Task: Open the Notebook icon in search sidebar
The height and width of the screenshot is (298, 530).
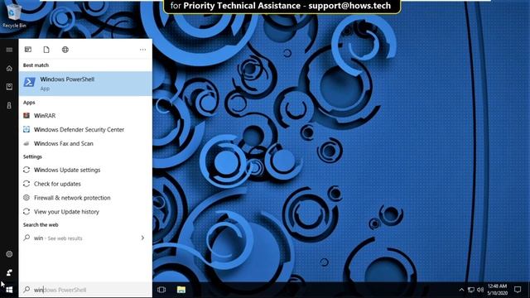Action: coord(9,87)
